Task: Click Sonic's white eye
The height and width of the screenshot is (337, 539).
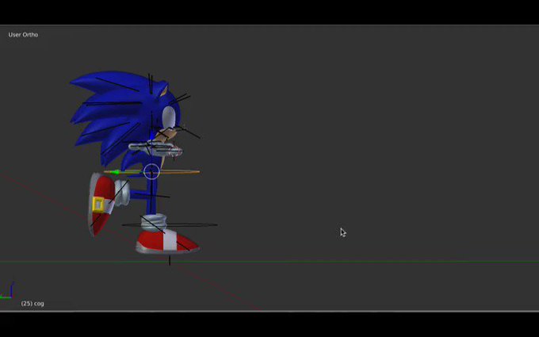Action: 168,117
